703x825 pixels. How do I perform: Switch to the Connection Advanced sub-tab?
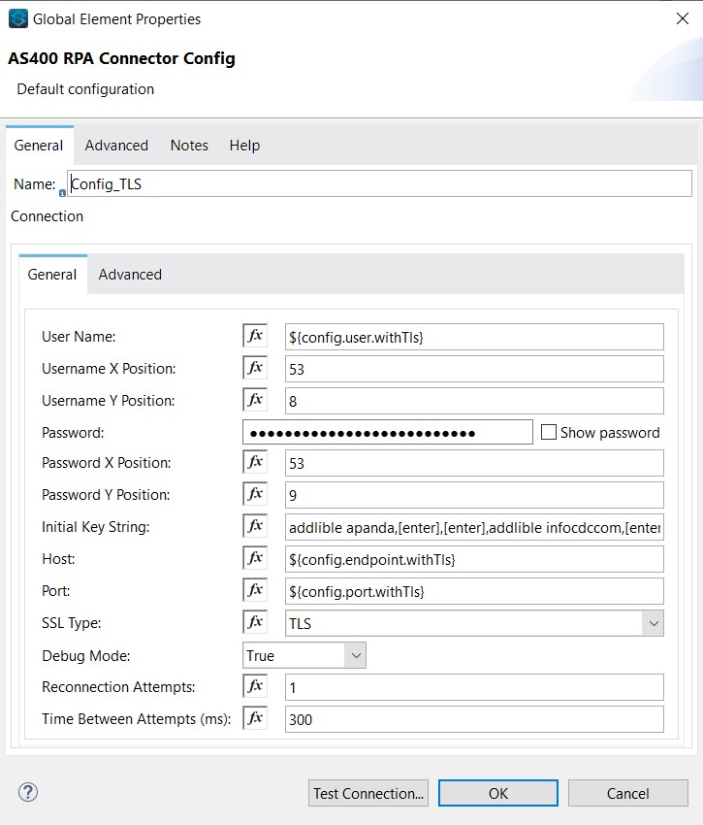(x=130, y=274)
